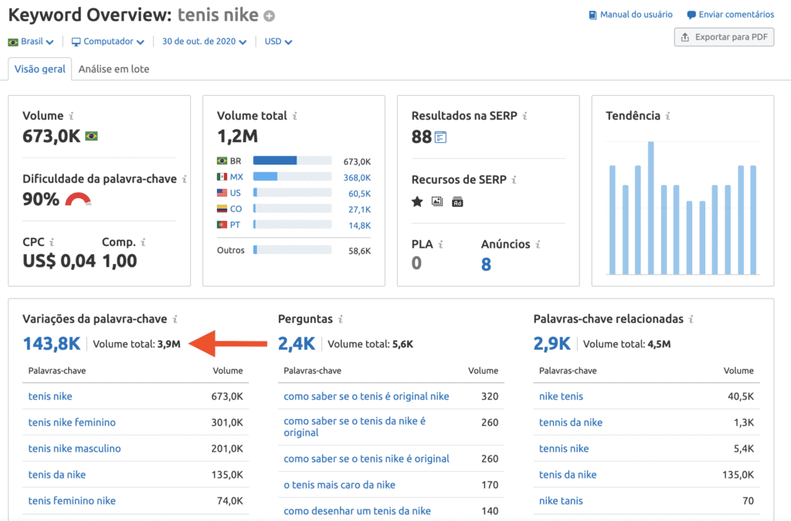The width and height of the screenshot is (791, 521).
Task: Open o tenis mais caro da nike
Action: tap(340, 485)
